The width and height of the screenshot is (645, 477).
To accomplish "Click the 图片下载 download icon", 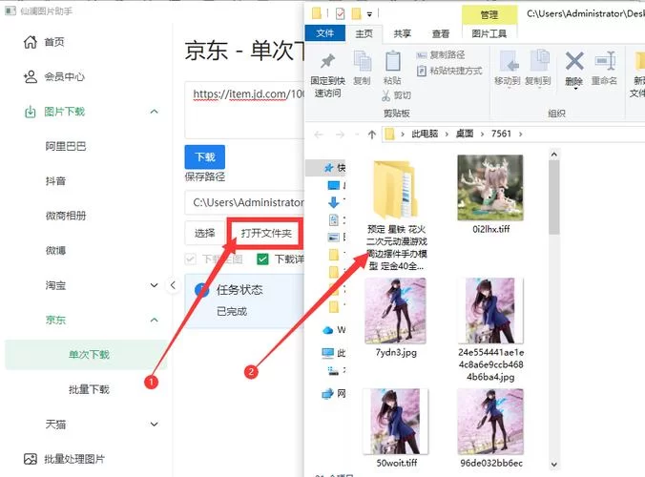I will (x=30, y=112).
